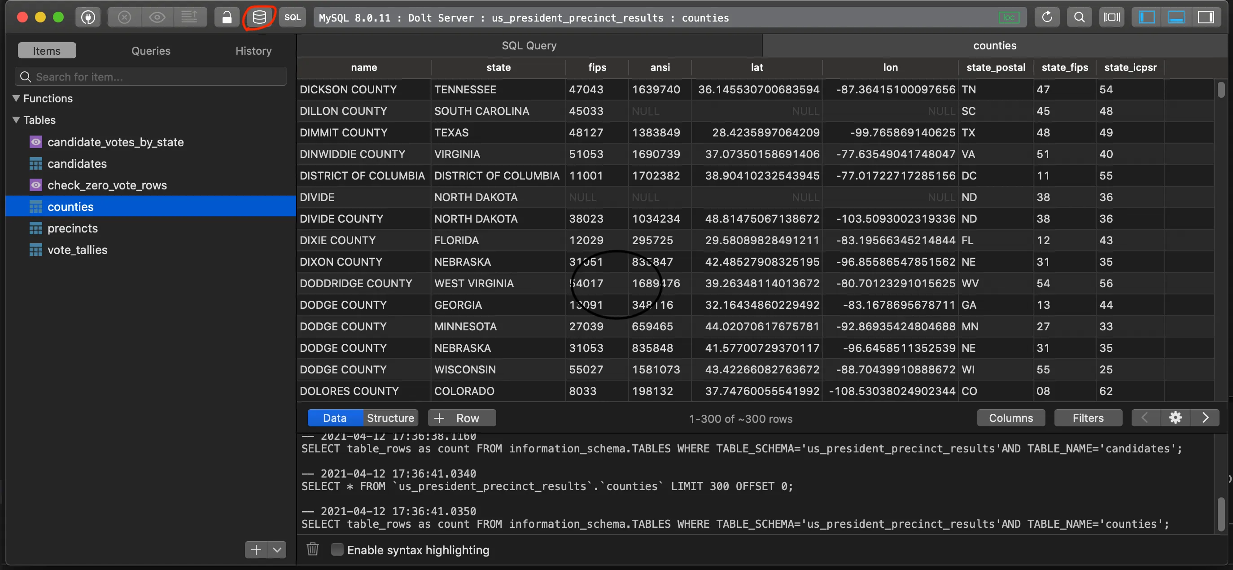This screenshot has width=1233, height=570.
Task: Collapse the Tables section
Action: click(16, 120)
